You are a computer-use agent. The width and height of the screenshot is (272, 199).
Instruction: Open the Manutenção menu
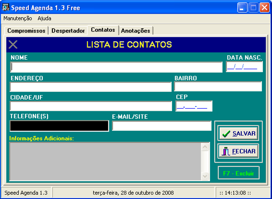[x=18, y=18]
